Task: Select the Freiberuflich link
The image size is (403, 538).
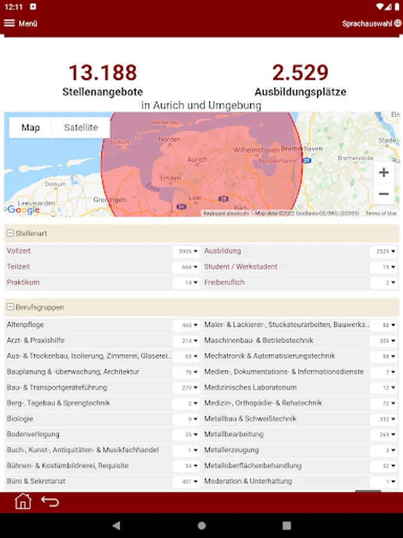Action: pos(224,282)
